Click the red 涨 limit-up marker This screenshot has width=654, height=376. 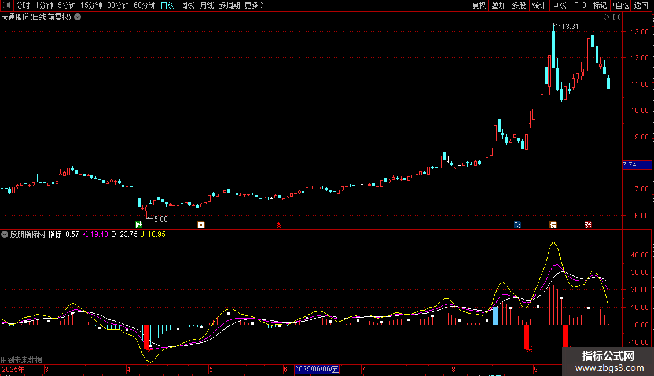(588, 224)
